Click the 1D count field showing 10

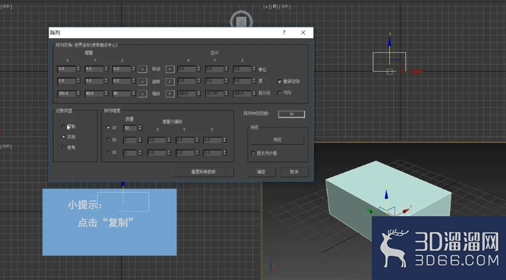pos(130,128)
